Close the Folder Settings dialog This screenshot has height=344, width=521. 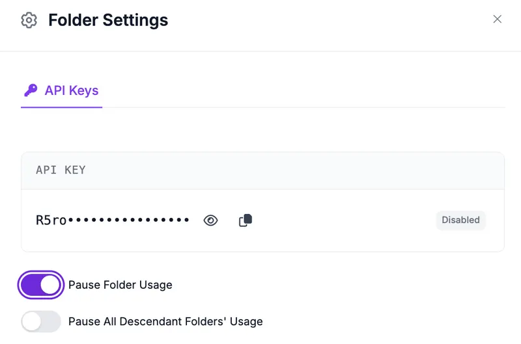(x=497, y=20)
